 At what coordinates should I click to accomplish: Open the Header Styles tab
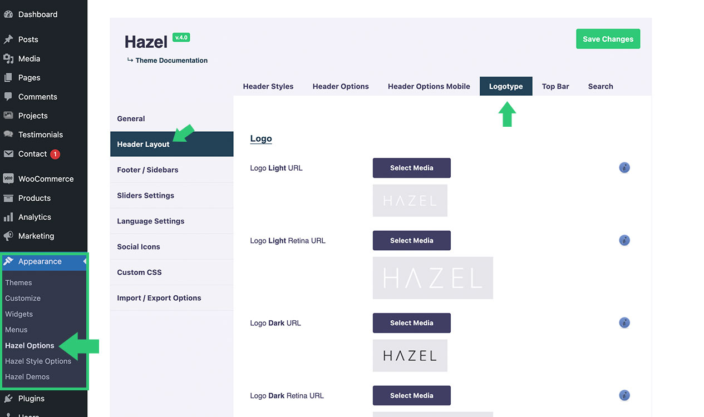[268, 86]
